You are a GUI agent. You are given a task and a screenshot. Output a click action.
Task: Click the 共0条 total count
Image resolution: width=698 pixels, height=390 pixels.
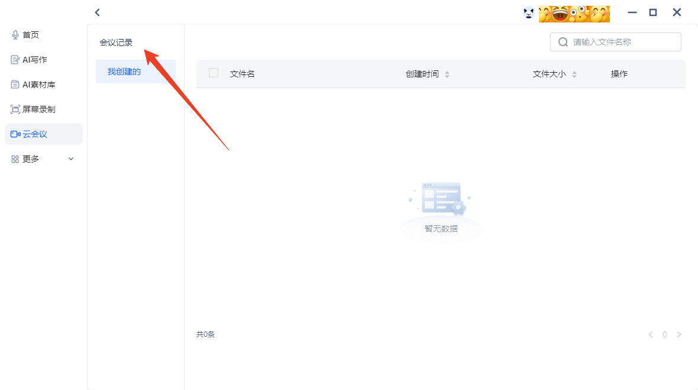coord(206,334)
